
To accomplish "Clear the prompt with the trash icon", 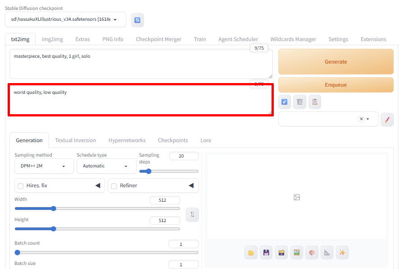I will pos(300,102).
